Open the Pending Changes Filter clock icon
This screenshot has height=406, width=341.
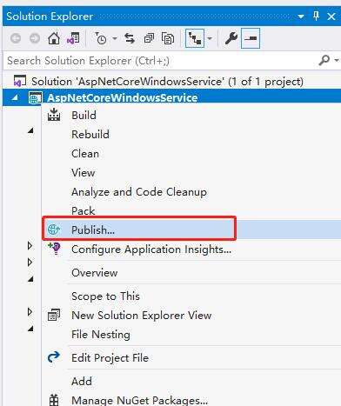click(x=101, y=38)
